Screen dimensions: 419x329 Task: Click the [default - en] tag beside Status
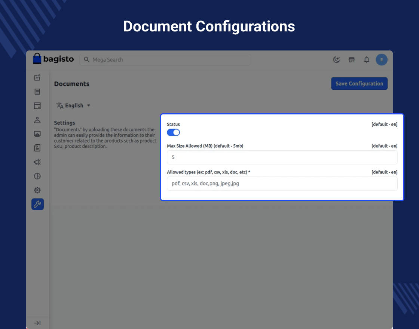pos(384,124)
